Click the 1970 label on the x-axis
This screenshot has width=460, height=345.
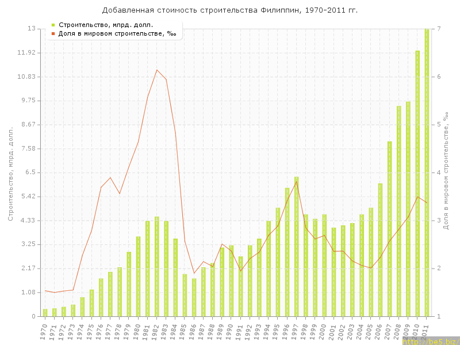point(44,332)
